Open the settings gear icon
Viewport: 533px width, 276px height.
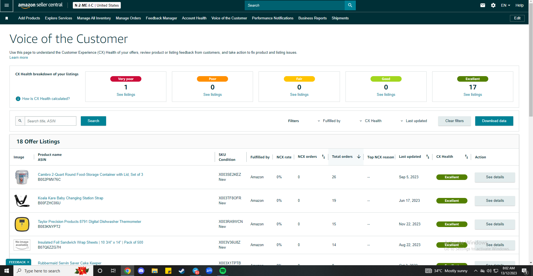coord(493,5)
